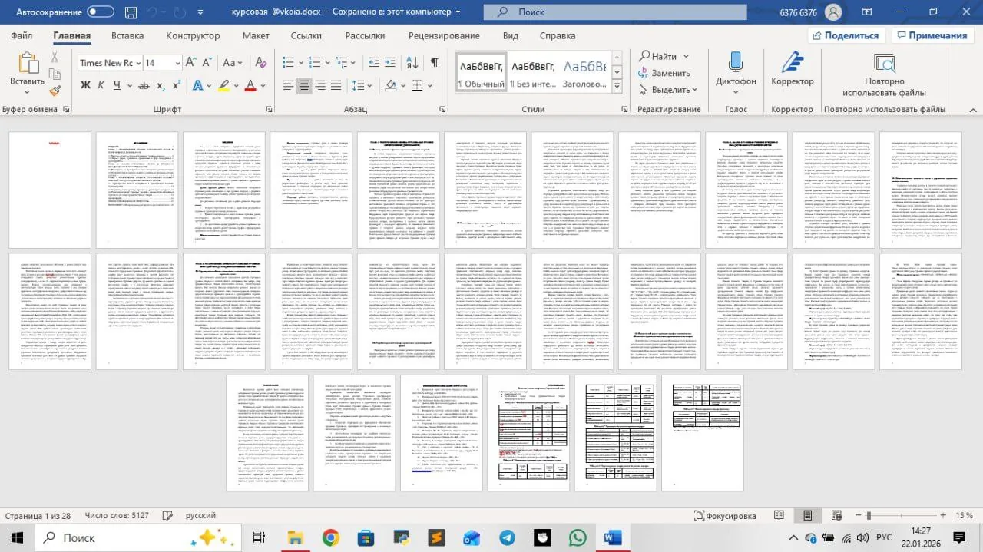Image resolution: width=983 pixels, height=552 pixels.
Task: Click the Поделиться share button
Action: tap(846, 35)
